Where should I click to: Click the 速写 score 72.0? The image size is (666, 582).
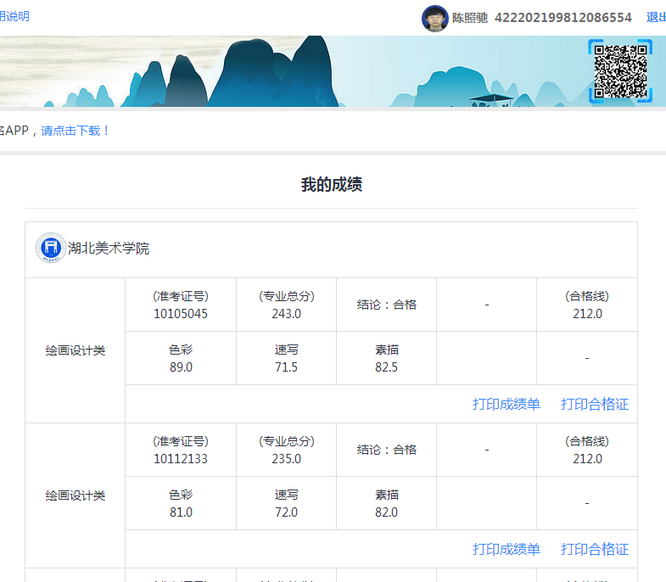[286, 512]
